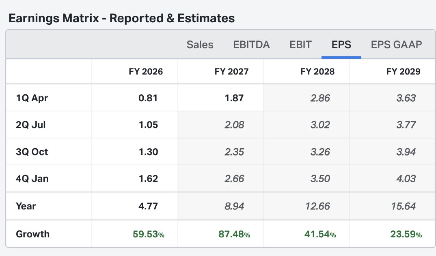Open the EBITDA tab
436x256 pixels.
coord(251,45)
